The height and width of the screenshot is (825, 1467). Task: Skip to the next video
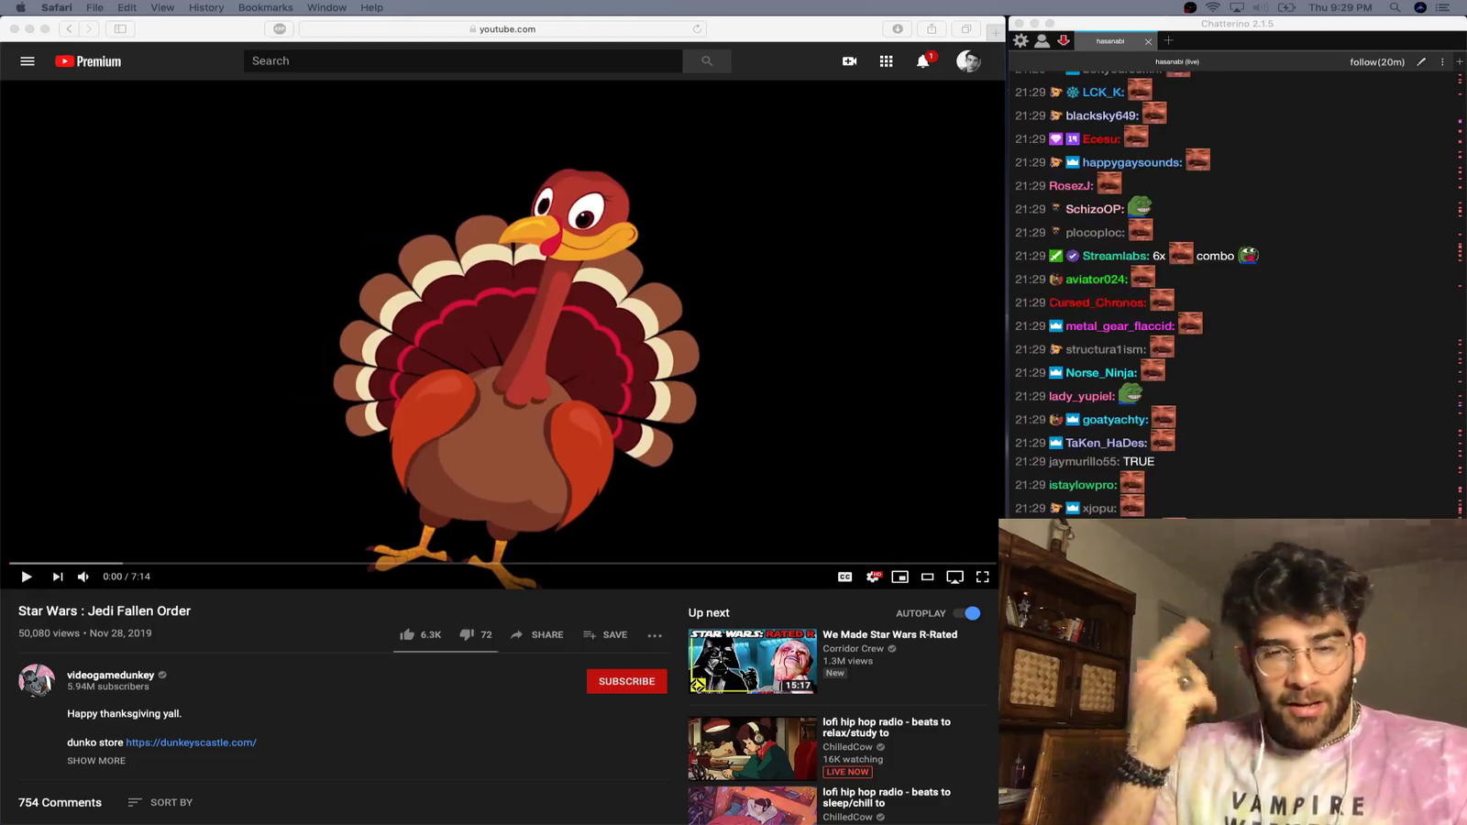58,577
